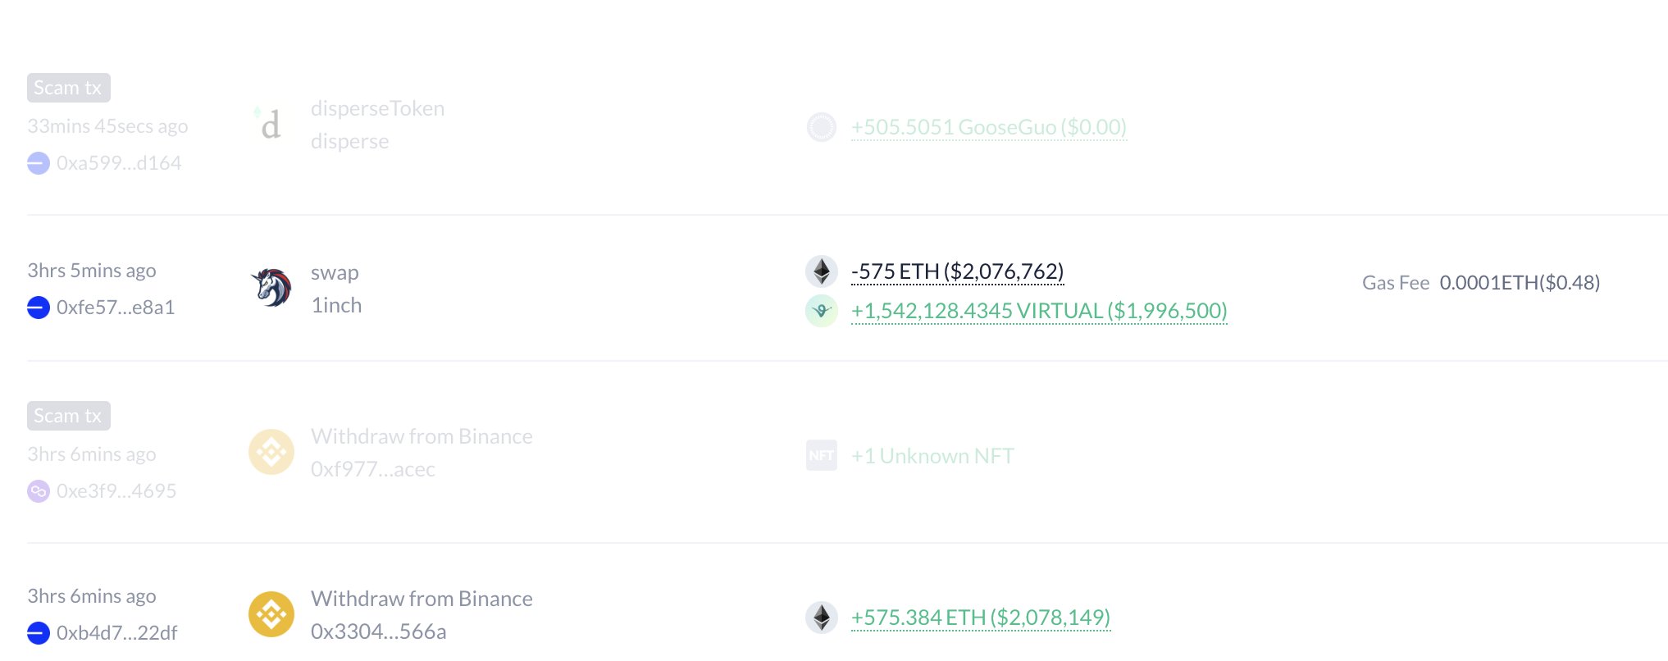
Task: Click the +505.5051 GooseGuo amount link
Action: tap(988, 127)
